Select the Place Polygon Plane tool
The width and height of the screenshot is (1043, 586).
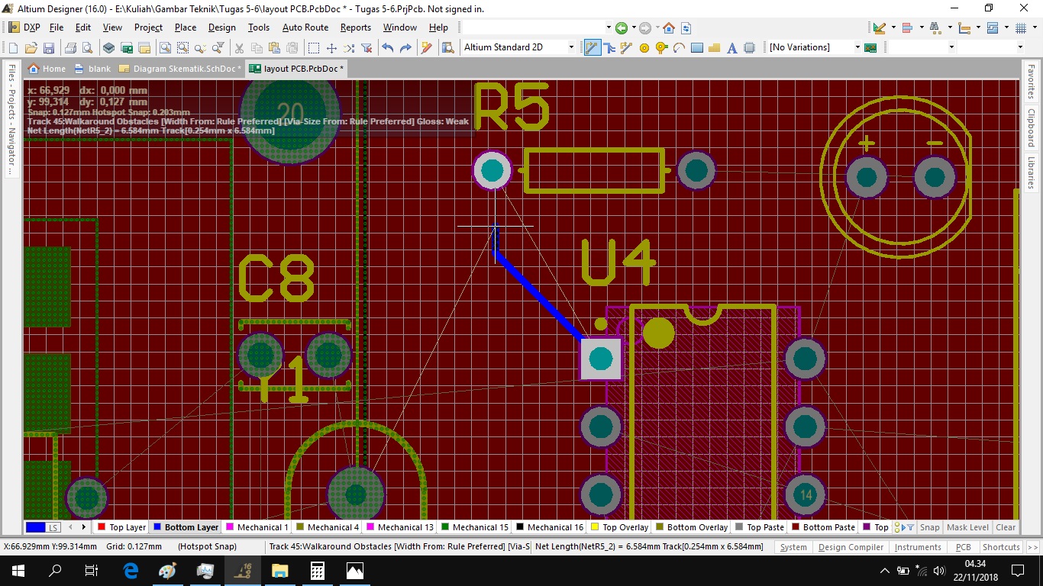[715, 48]
